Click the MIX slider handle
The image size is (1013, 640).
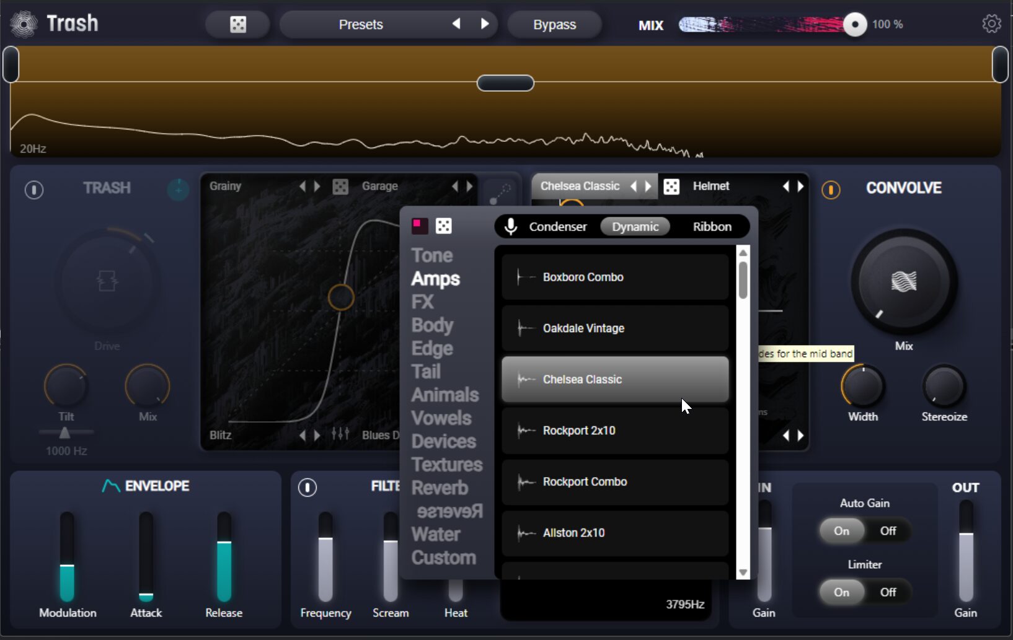pos(855,25)
